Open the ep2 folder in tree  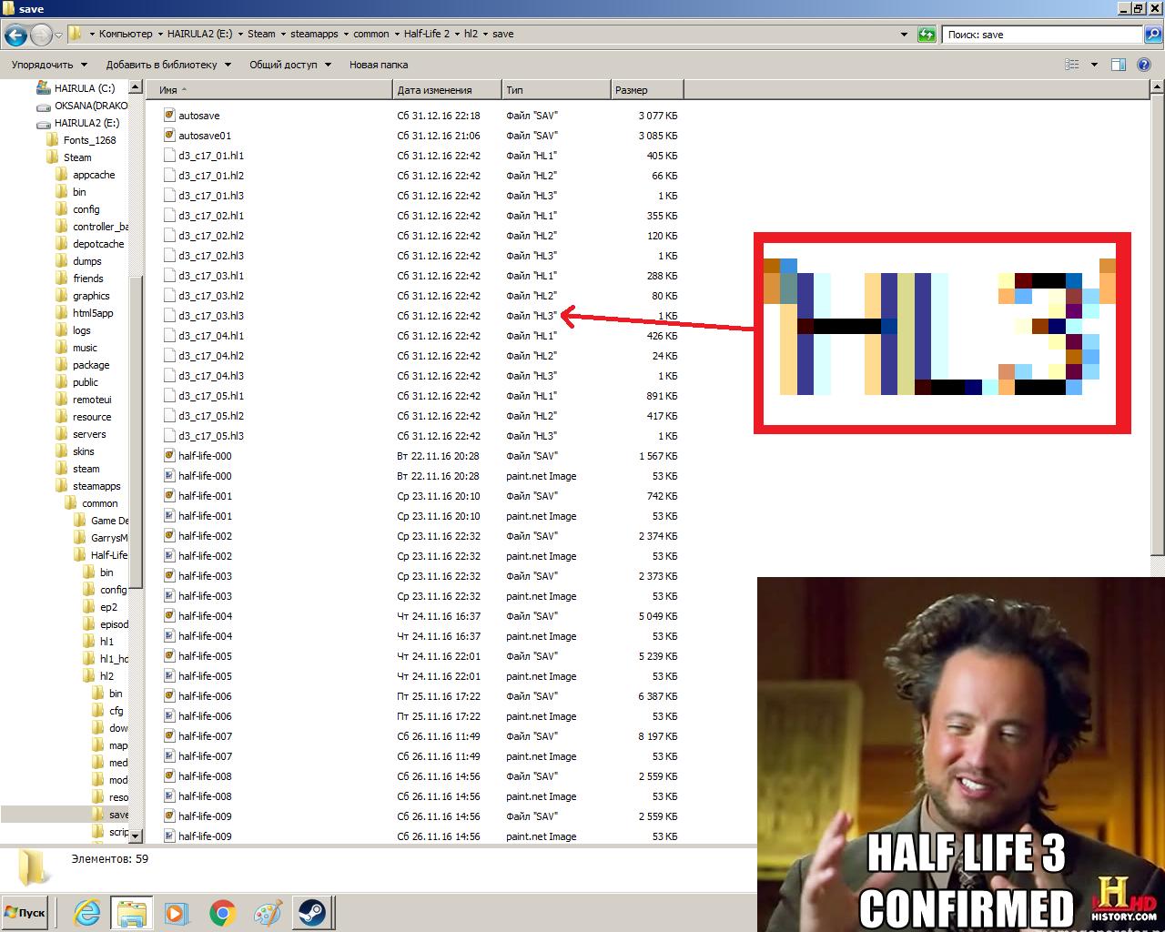point(108,607)
